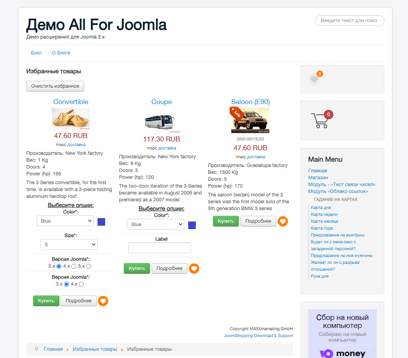Click blue color swatch for Coupe

click(x=192, y=225)
